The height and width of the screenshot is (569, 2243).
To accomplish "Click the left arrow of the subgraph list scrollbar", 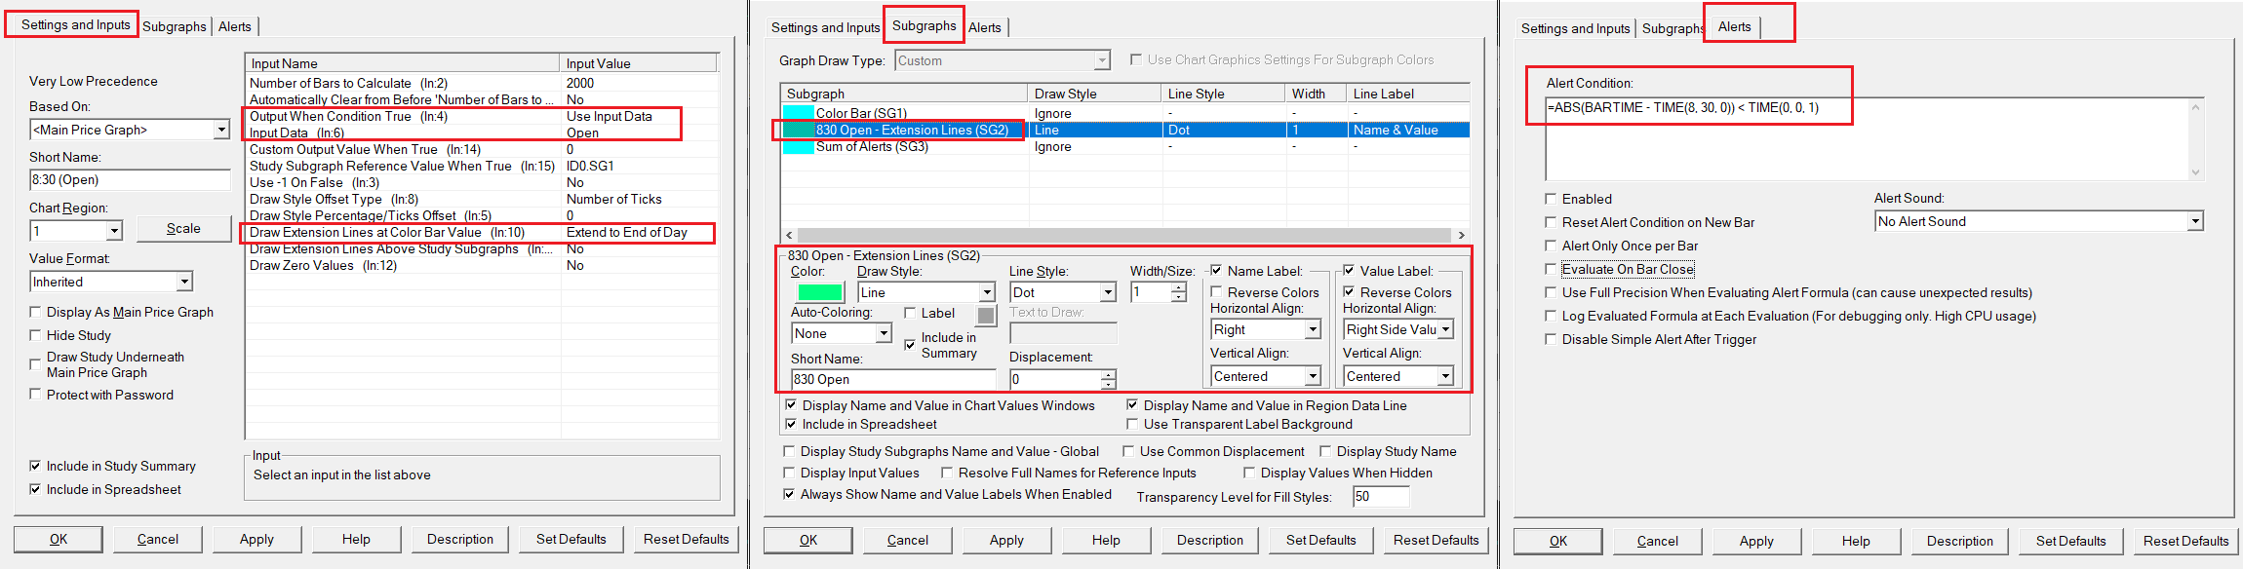I will (790, 235).
